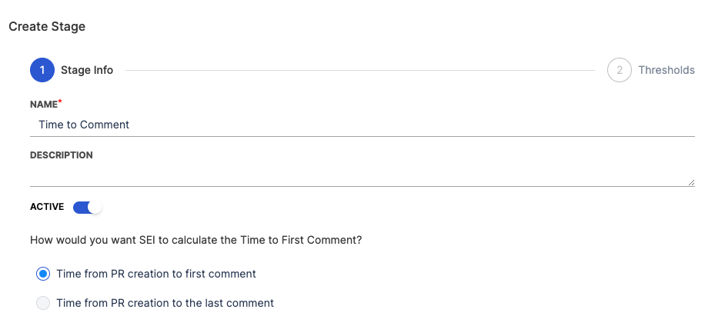Click the white knob of the Active toggle
The image size is (725, 336).
click(95, 208)
